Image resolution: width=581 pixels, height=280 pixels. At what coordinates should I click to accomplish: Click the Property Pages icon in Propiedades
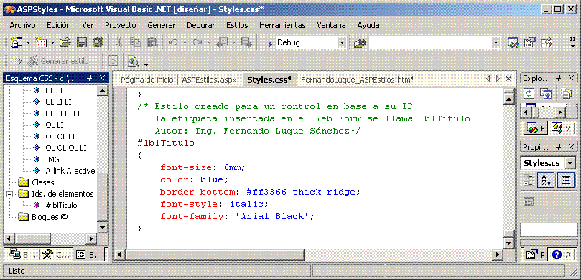529,202
